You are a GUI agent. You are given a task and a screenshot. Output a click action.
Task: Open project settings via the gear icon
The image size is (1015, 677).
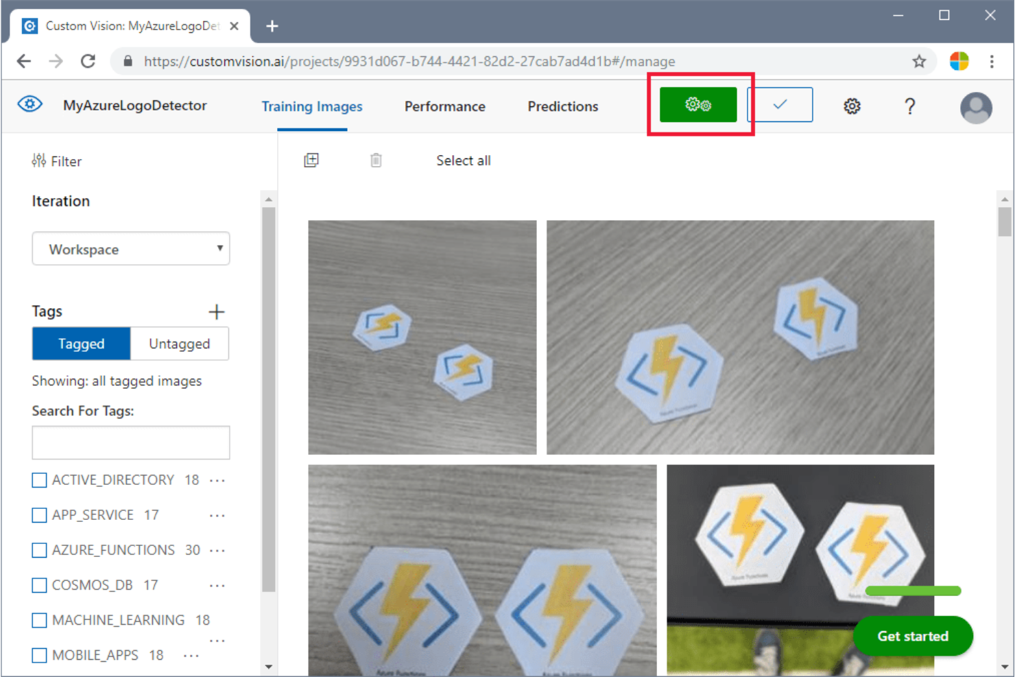click(x=851, y=106)
